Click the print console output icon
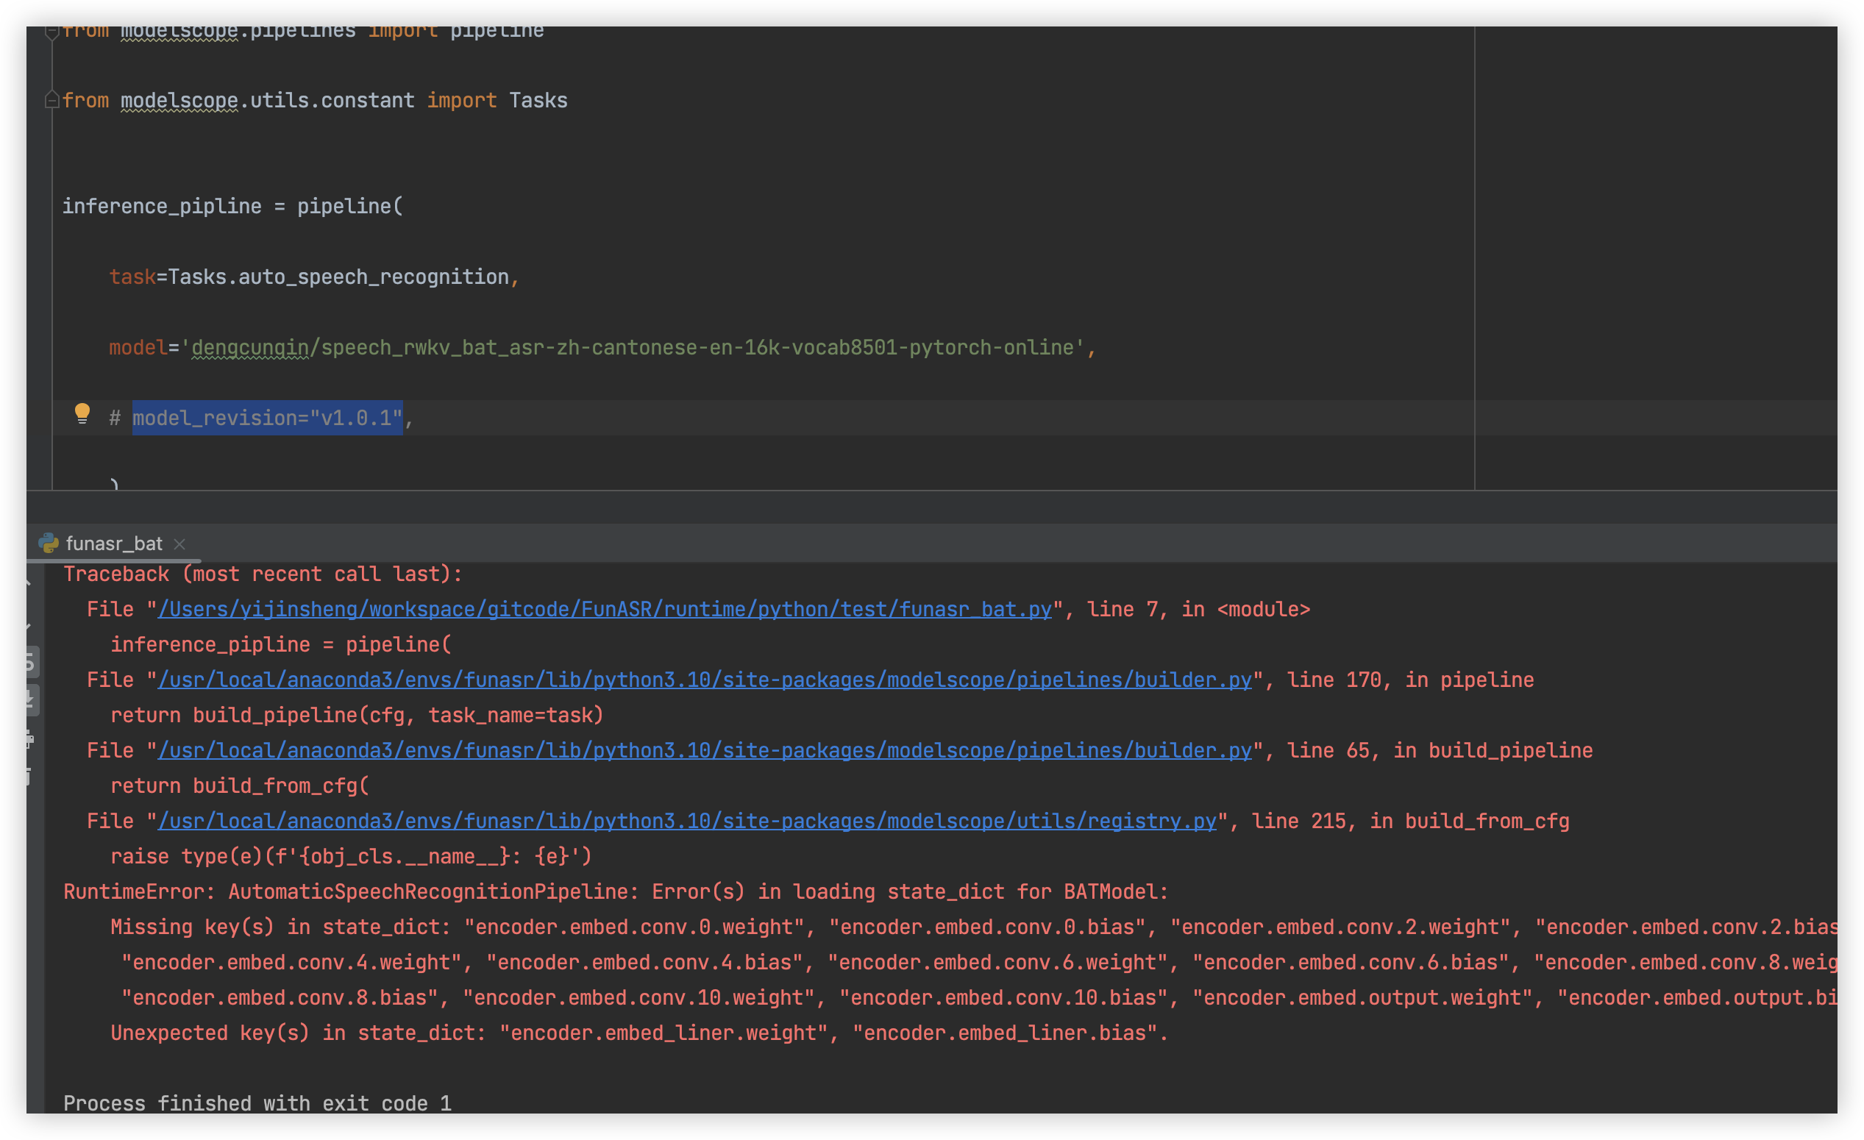This screenshot has height=1140, width=1864. click(x=29, y=738)
